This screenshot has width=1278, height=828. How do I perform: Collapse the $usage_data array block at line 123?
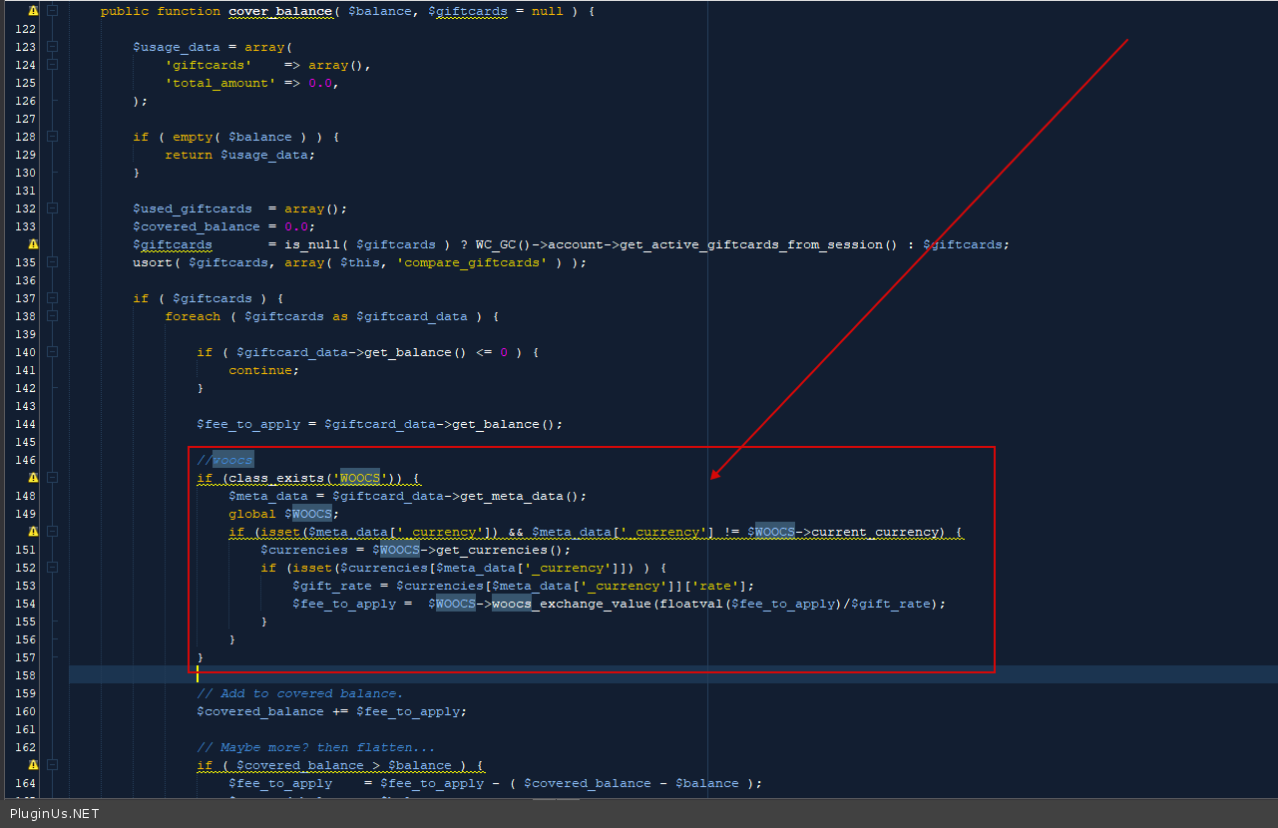click(x=53, y=47)
